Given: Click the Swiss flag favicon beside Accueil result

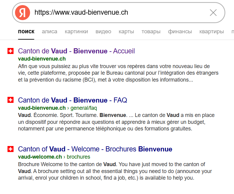Looking at the screenshot, I should [x=11, y=51].
